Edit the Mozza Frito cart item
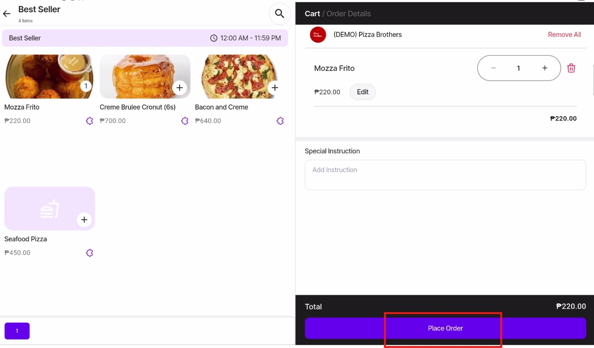This screenshot has height=348, width=594. [x=362, y=92]
